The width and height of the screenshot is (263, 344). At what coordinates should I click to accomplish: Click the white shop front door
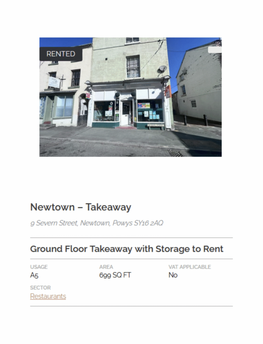point(126,113)
